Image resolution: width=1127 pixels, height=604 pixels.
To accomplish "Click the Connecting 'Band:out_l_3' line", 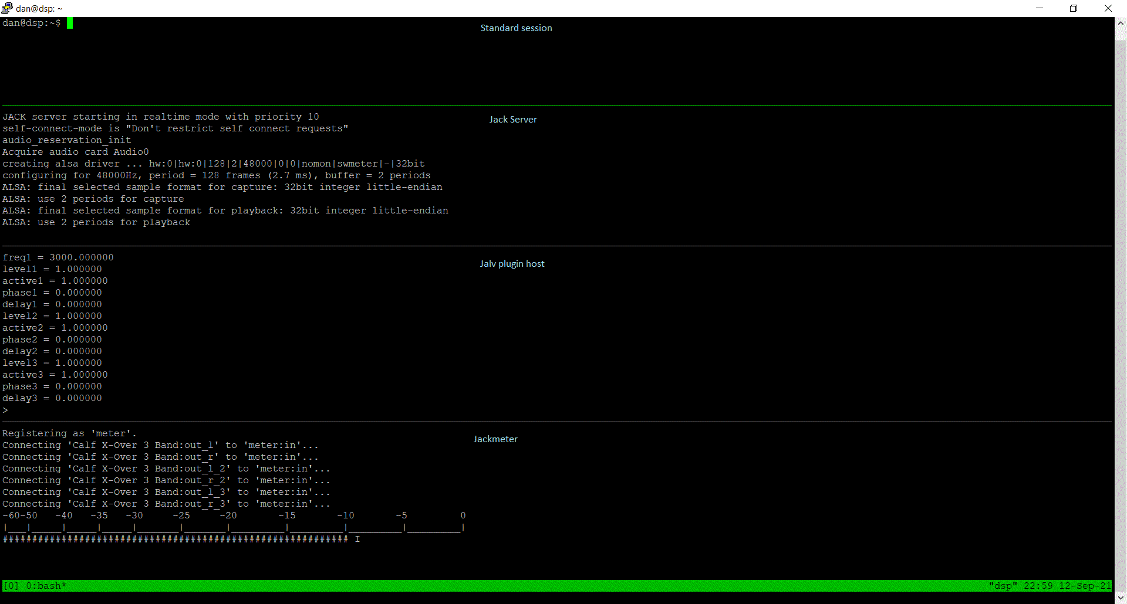I will [167, 492].
